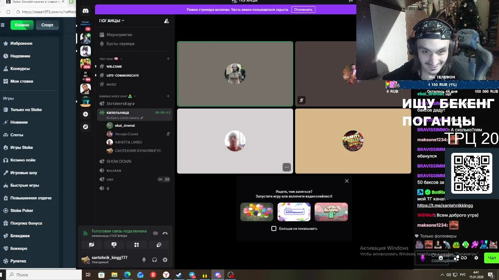
Task: Launch the Blazing 8s activity thumbnail
Action: [x=331, y=212]
